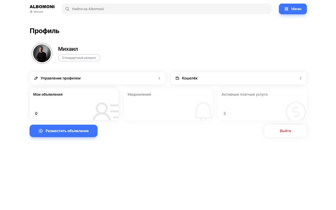The height and width of the screenshot is (210, 336).
Task: Click the bell icon in Уведомления
Action: pyautogui.click(x=203, y=111)
